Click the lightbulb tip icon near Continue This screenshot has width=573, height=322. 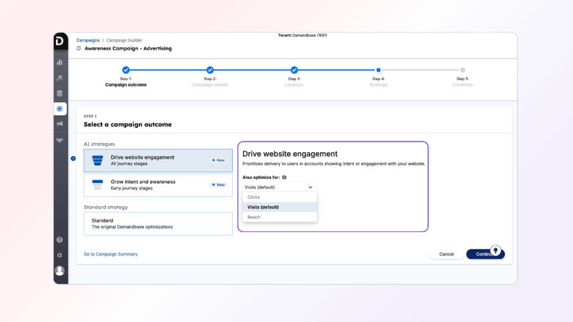(495, 250)
